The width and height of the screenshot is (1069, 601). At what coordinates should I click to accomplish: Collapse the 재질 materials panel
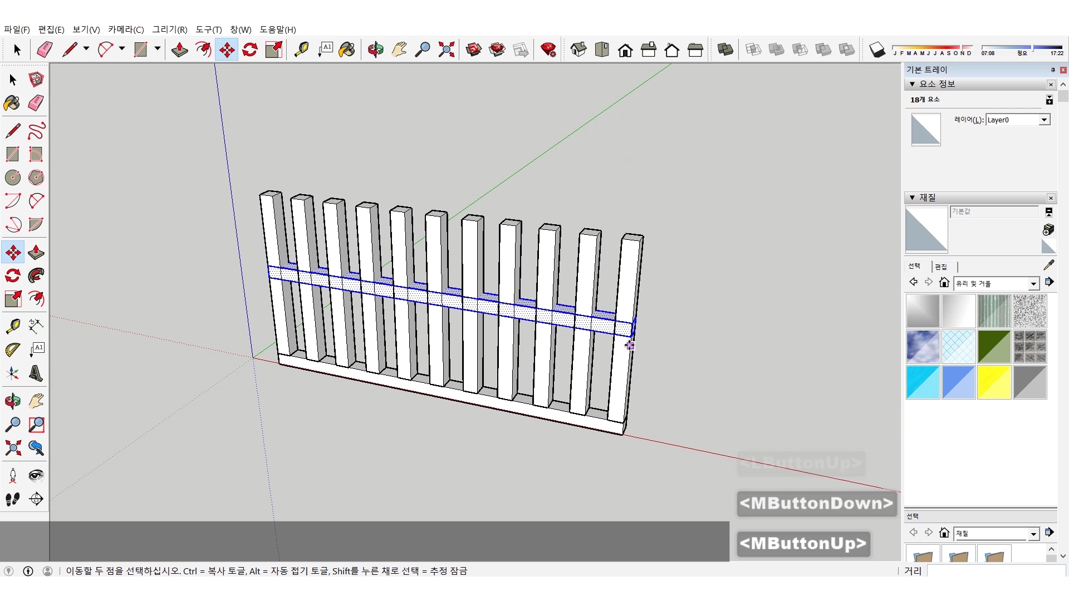912,198
